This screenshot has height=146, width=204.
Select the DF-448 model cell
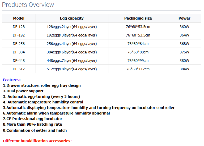click(19, 61)
